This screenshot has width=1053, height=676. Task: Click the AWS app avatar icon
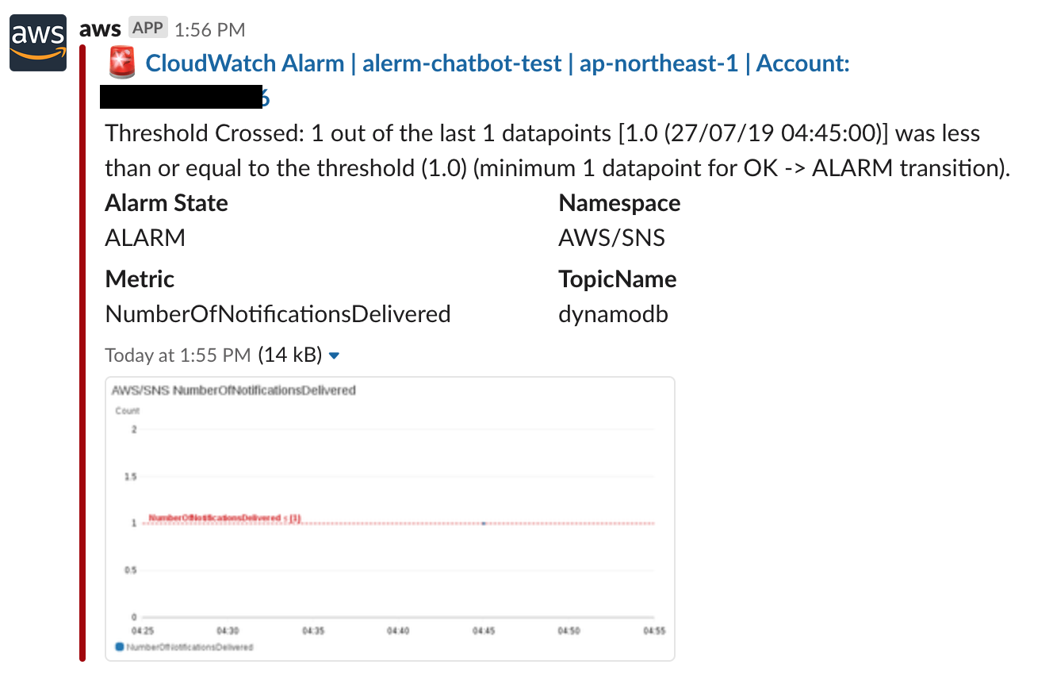37,42
